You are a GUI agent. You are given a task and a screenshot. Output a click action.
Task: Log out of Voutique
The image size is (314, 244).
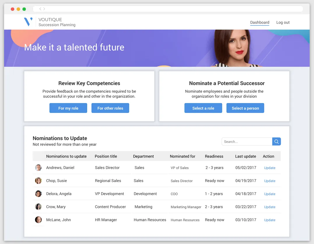click(283, 22)
